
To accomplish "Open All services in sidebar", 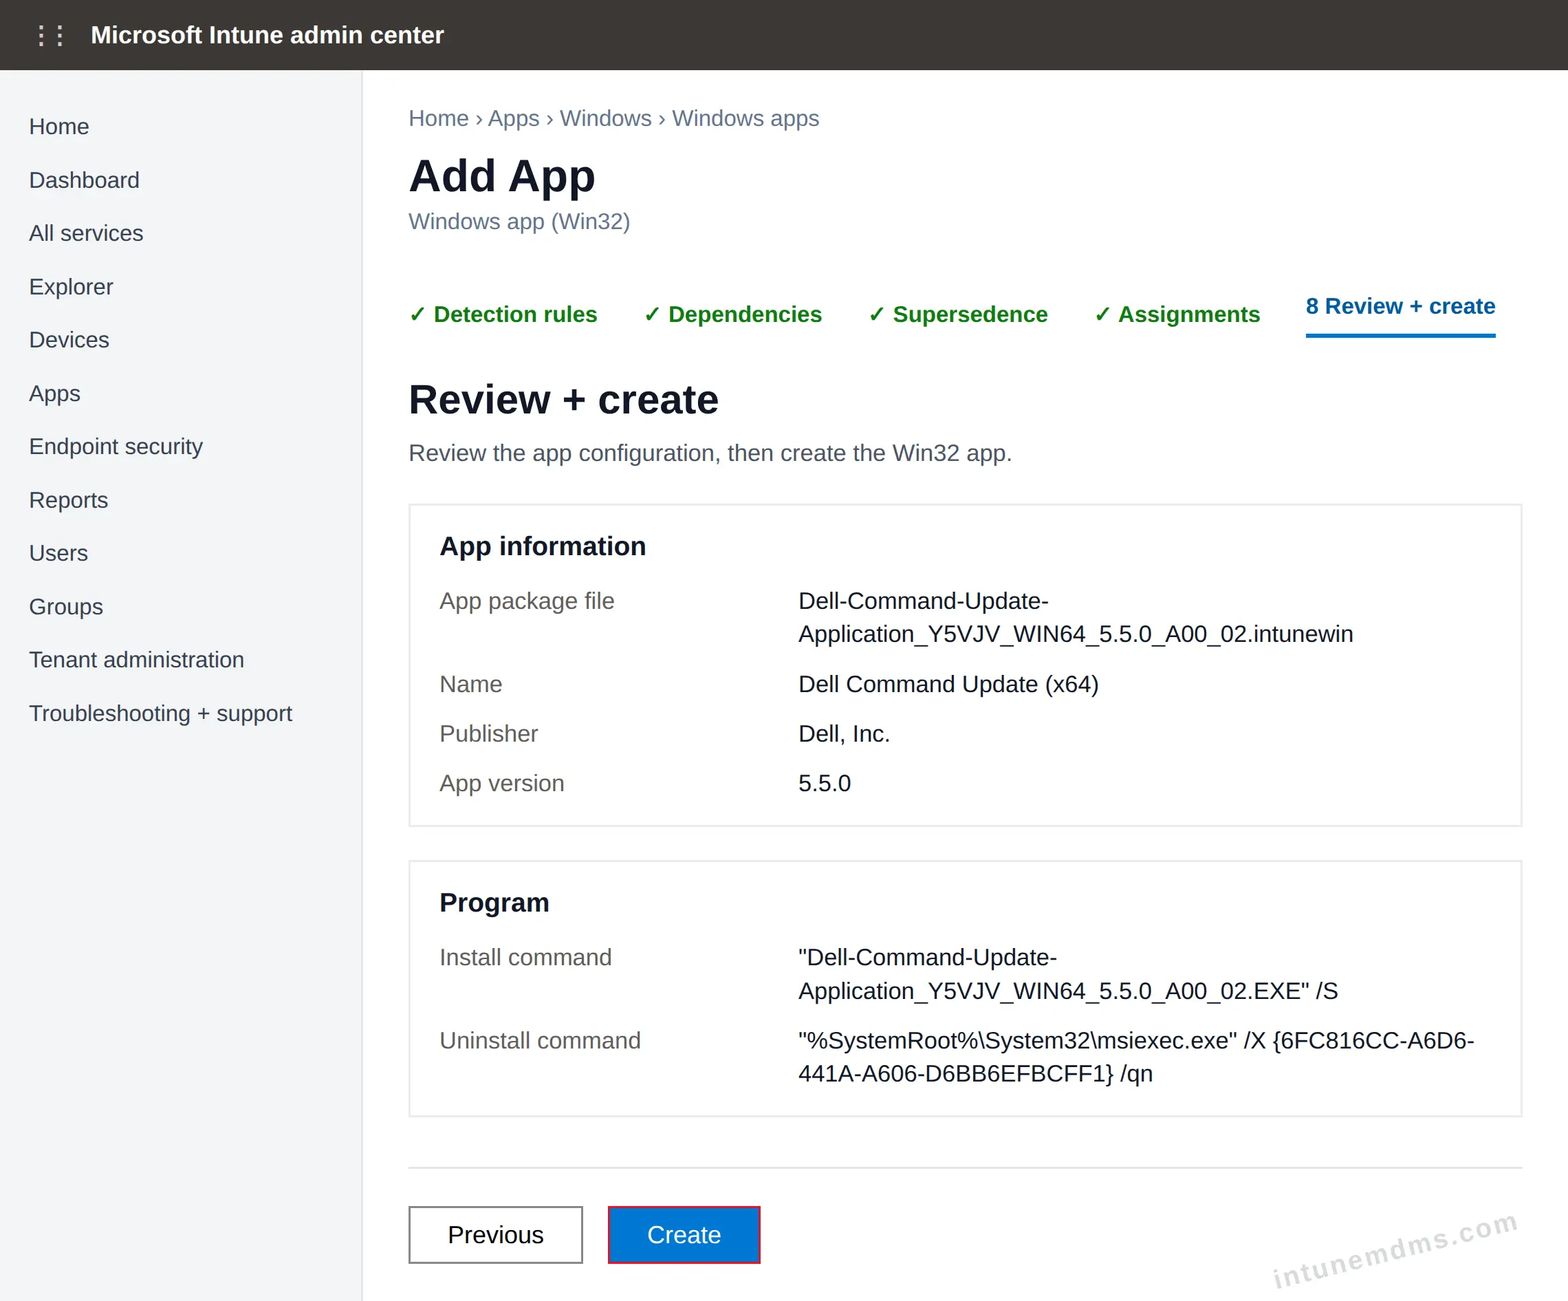I will tap(86, 233).
